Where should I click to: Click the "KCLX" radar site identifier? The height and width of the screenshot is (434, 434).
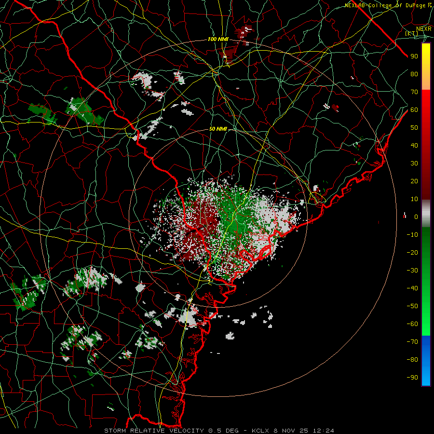[x=260, y=431]
